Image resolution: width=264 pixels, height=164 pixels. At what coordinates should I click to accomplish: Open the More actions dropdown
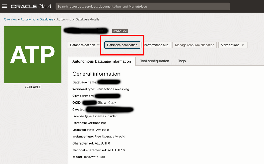pos(233,45)
